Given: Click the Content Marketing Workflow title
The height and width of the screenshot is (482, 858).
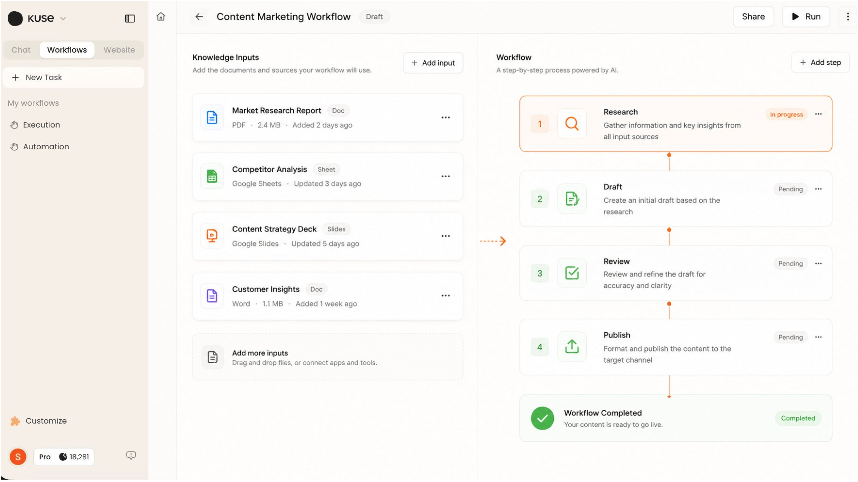Looking at the screenshot, I should (x=283, y=17).
